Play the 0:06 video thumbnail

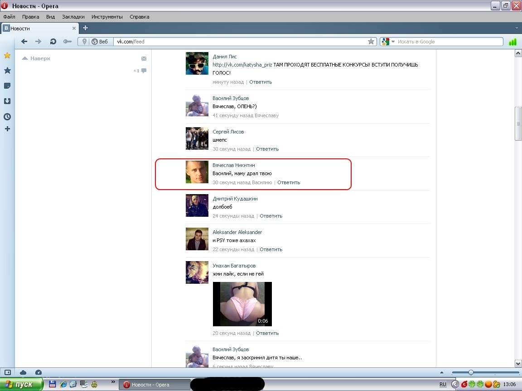(x=242, y=304)
